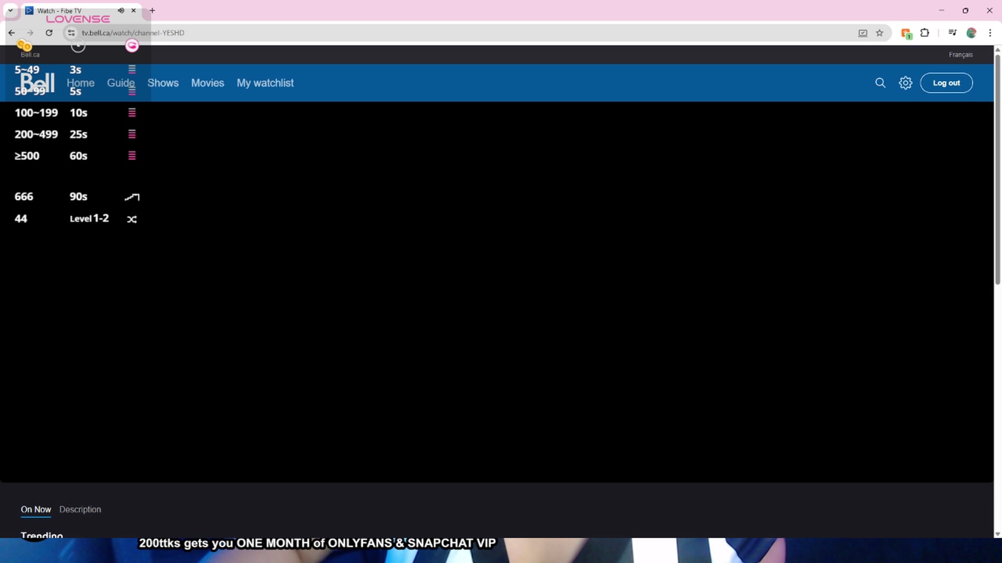Open the install app icon in address bar
Image resolution: width=1002 pixels, height=563 pixels.
(863, 33)
